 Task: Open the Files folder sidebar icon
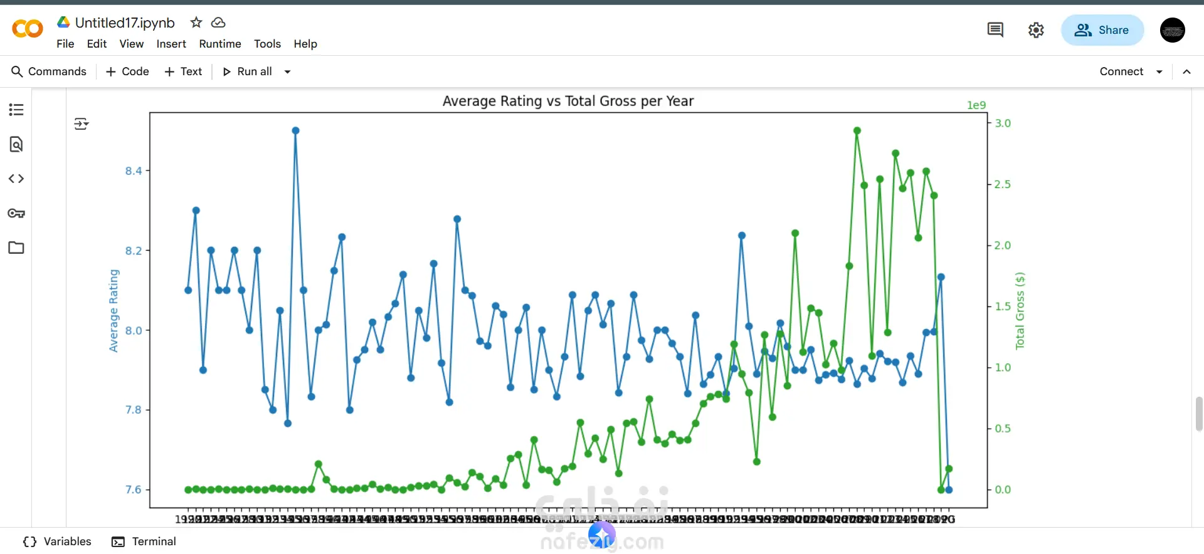tap(16, 248)
